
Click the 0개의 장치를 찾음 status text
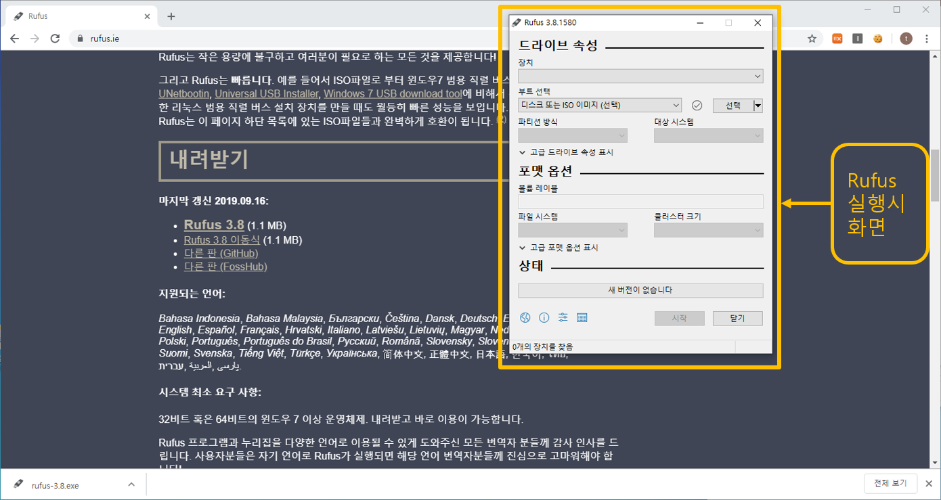tap(543, 346)
